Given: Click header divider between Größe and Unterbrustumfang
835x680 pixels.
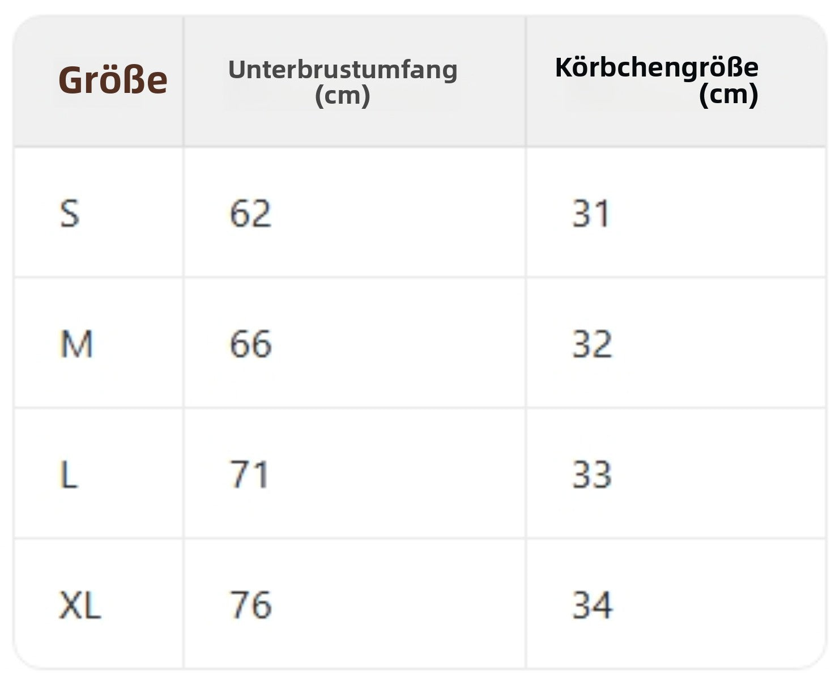Looking at the screenshot, I should [x=184, y=81].
